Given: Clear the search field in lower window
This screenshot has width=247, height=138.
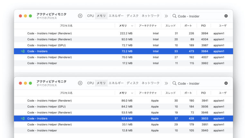Looking at the screenshot, I should [x=226, y=83].
